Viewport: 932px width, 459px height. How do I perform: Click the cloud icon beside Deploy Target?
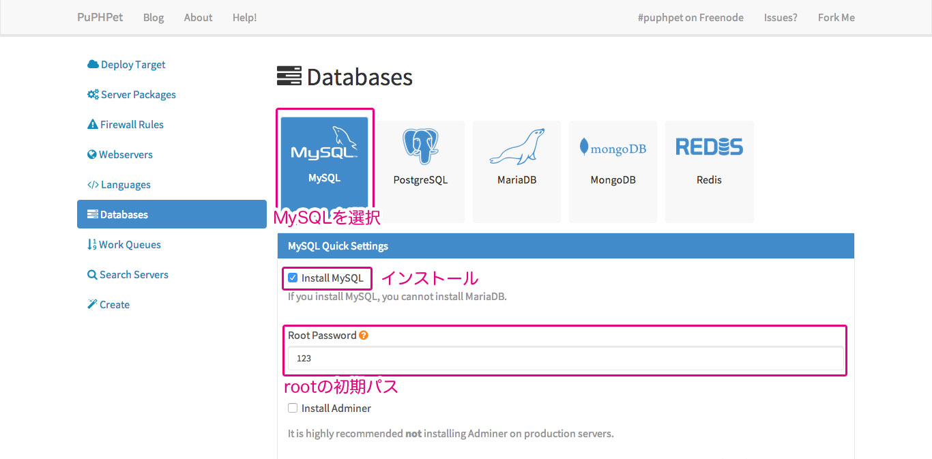point(93,65)
